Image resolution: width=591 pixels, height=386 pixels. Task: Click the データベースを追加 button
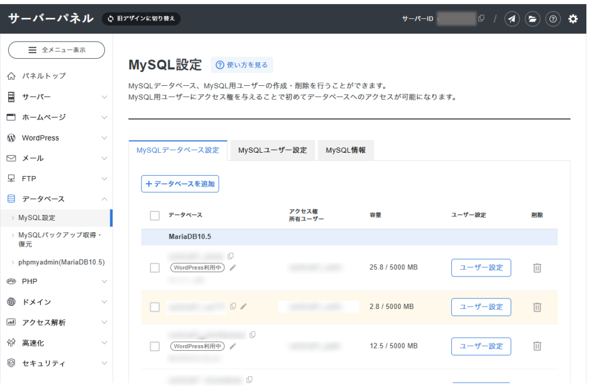[x=180, y=184]
